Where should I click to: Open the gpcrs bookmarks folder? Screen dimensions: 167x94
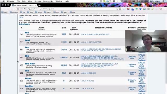[38, 12]
